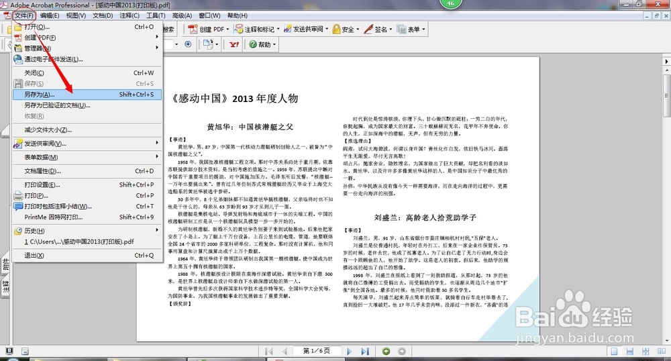The width and height of the screenshot is (671, 361).
Task: Switch to single page layout icon
Action: pyautogui.click(x=614, y=351)
